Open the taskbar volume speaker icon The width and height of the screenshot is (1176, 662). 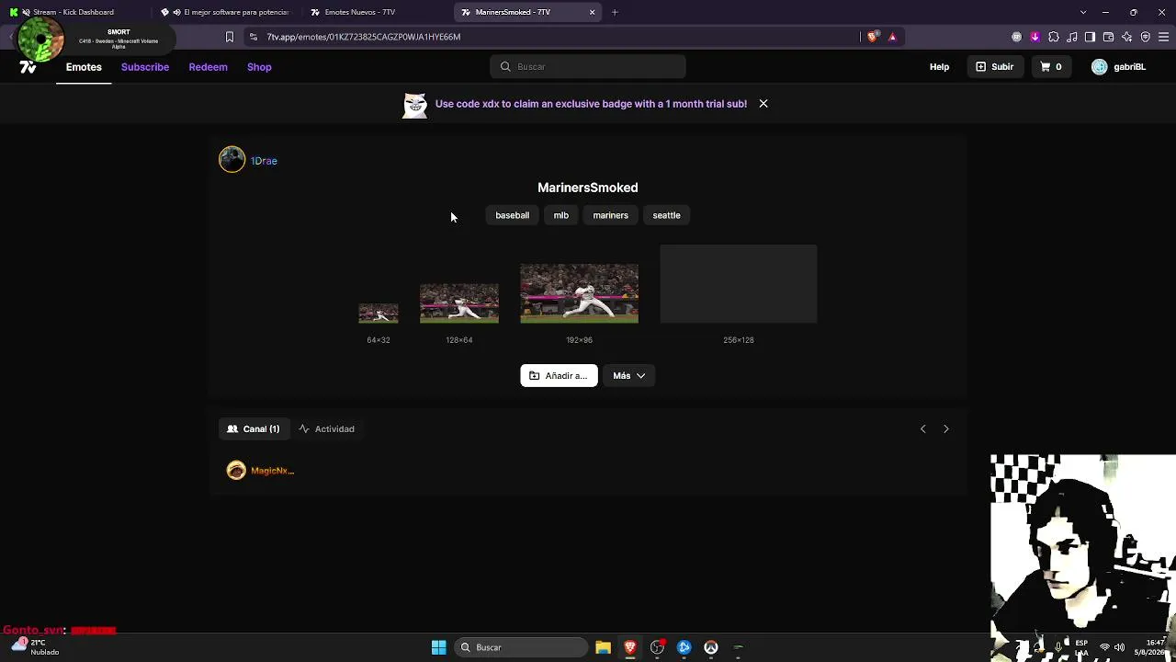[1119, 647]
